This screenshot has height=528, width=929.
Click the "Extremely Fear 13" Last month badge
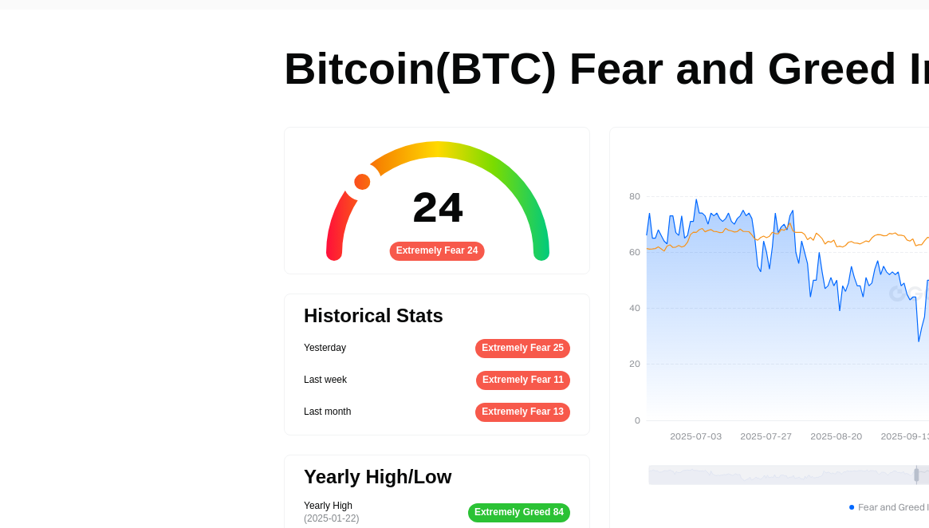point(522,412)
